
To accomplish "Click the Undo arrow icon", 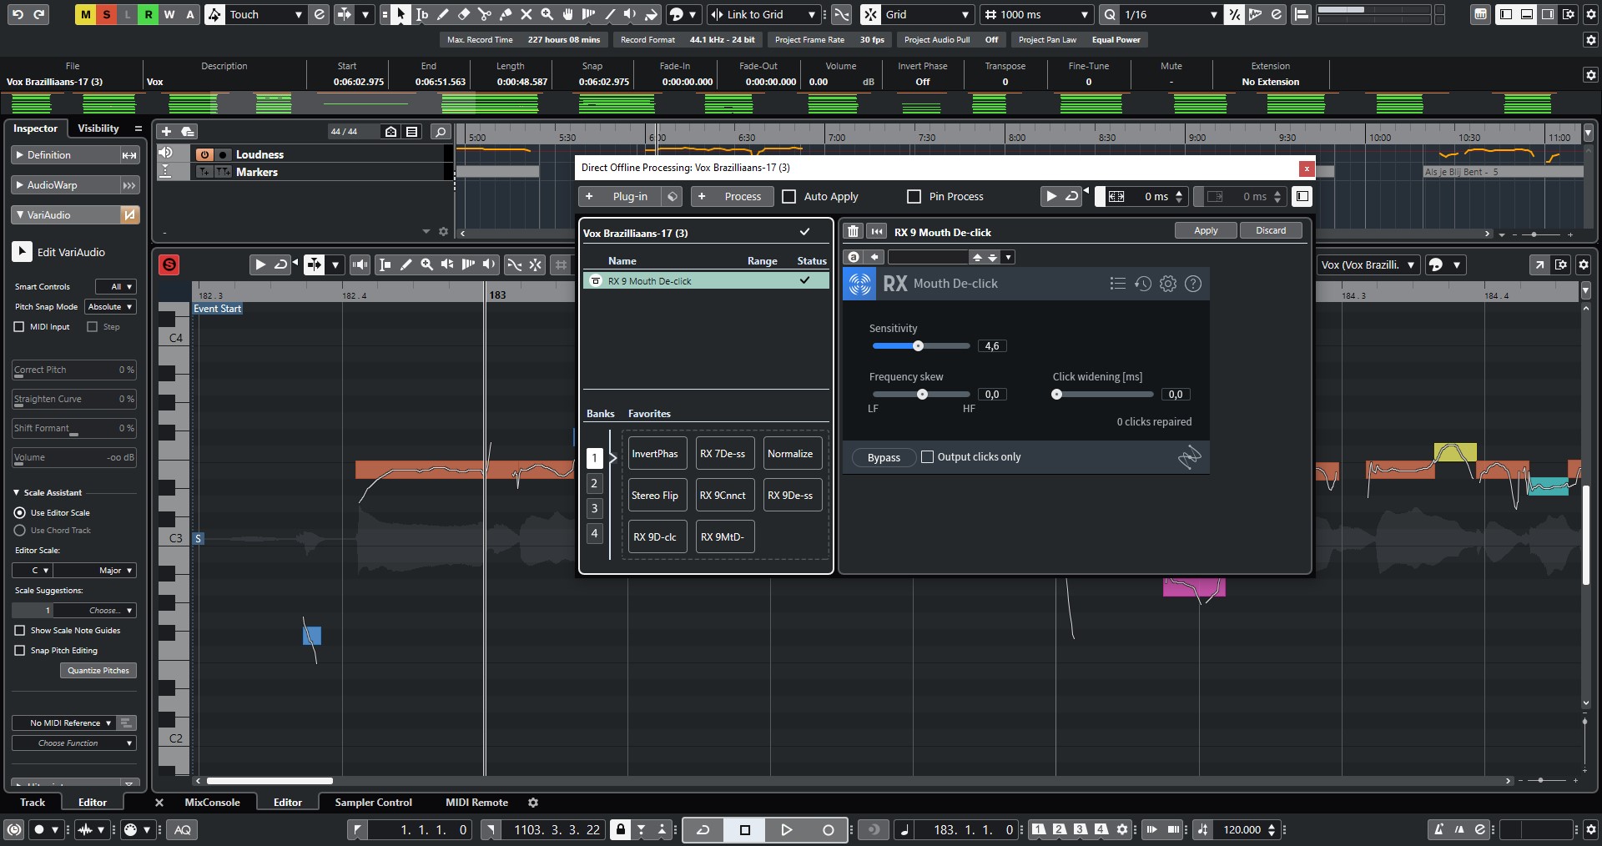I will 18,14.
